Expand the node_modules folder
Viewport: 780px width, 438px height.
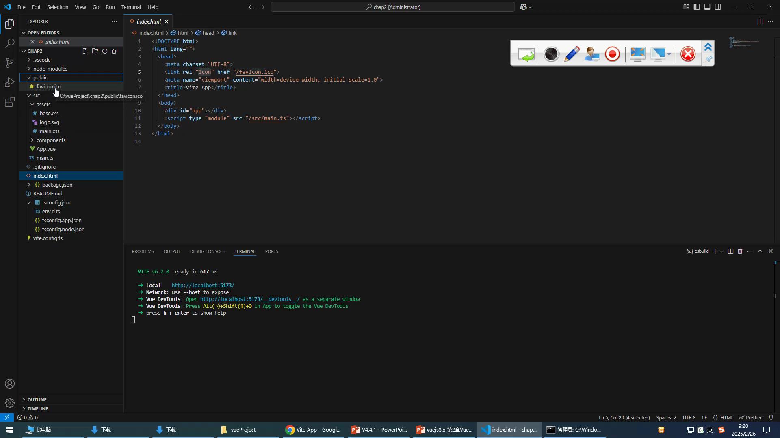[50, 69]
